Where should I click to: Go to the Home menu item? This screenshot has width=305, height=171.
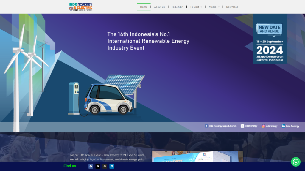coord(144,7)
